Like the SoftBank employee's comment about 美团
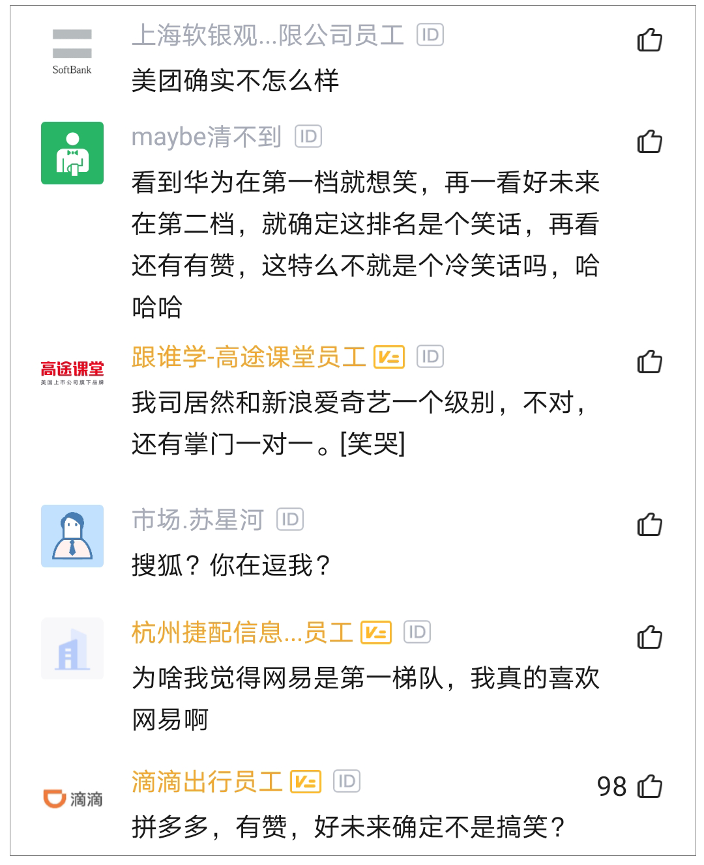 tap(649, 40)
